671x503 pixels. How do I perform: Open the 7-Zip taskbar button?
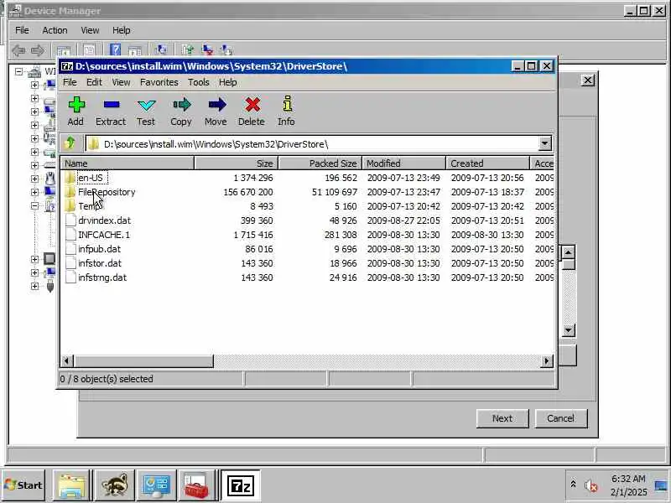coord(241,486)
